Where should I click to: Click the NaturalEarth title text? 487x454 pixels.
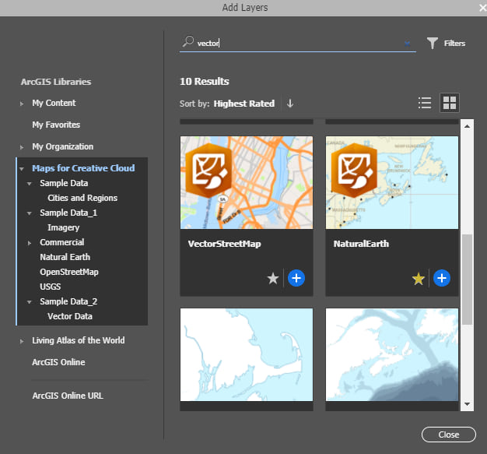tap(361, 244)
